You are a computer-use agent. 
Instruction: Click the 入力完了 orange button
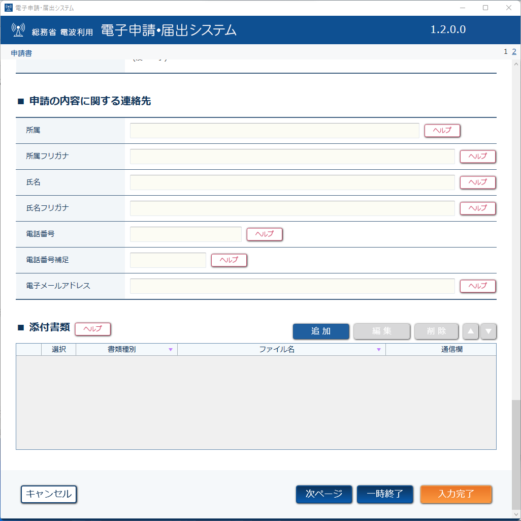click(456, 494)
